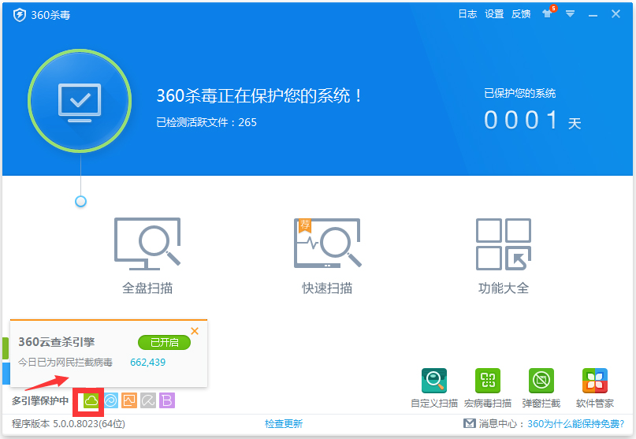The height and width of the screenshot is (439, 636).
Task: Toggle the green cloud scan engine icon
Action: tap(90, 401)
